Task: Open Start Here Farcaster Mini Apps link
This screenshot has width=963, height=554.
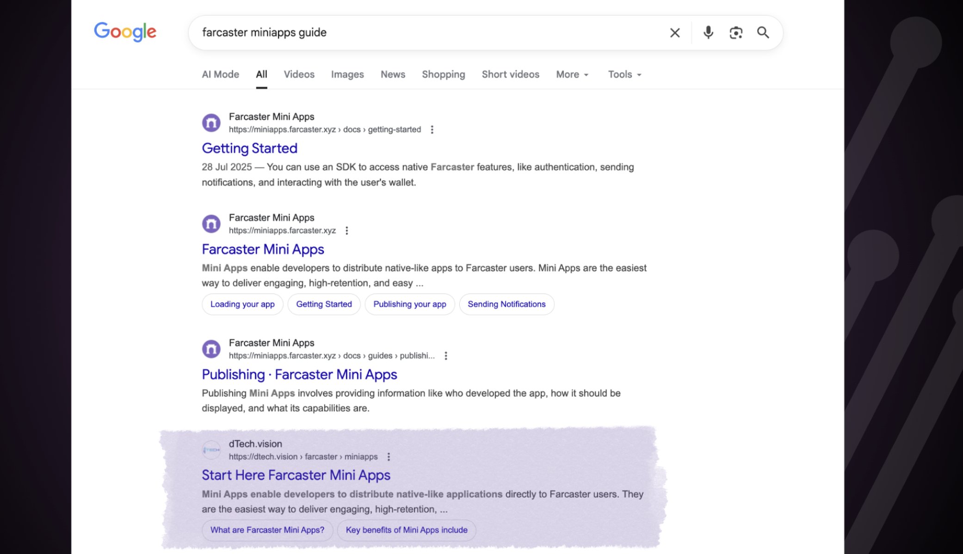Action: coord(296,475)
